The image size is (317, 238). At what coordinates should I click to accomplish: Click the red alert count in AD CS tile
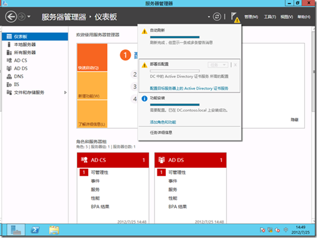click(x=84, y=172)
